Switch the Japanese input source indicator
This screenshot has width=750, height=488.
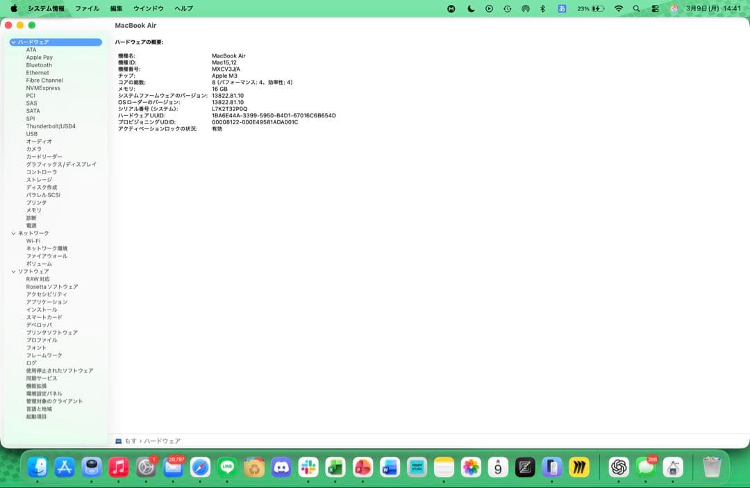point(562,8)
